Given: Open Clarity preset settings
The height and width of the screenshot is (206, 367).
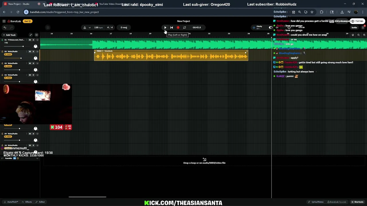Looking at the screenshot, I should (259, 27).
